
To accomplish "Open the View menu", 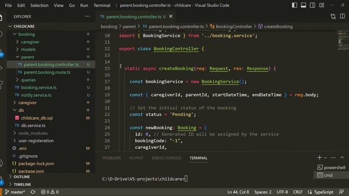I will click(58, 5).
